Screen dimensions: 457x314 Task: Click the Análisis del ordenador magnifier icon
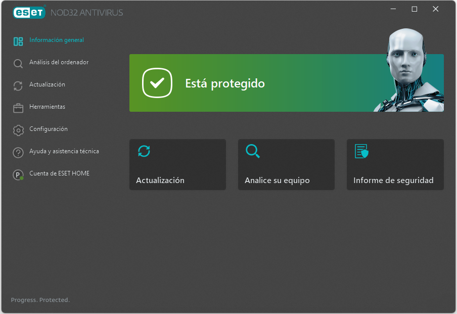point(18,64)
